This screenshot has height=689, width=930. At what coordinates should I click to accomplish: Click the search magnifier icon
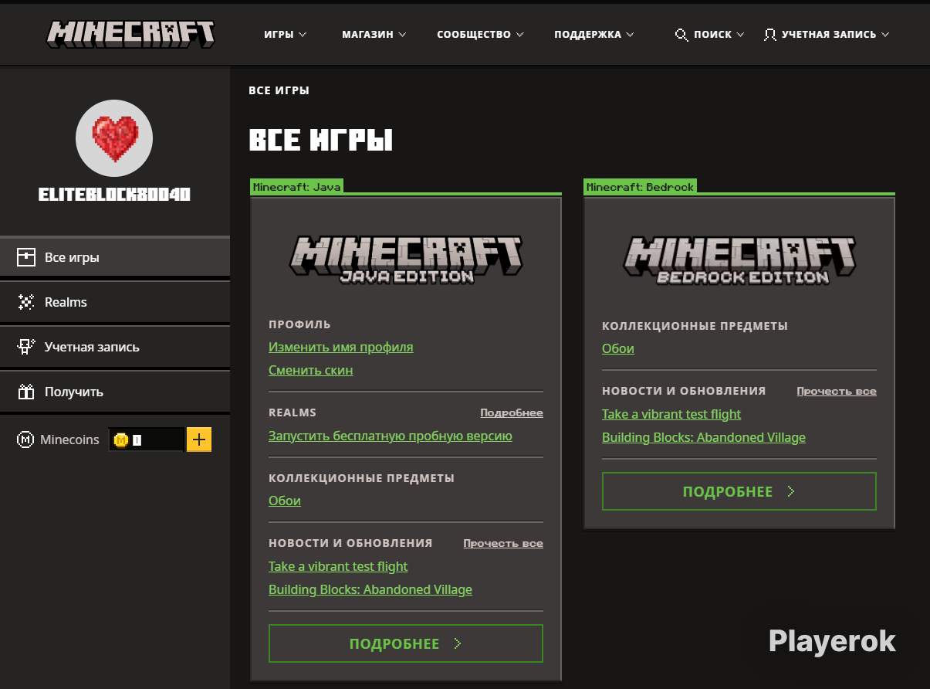click(681, 35)
